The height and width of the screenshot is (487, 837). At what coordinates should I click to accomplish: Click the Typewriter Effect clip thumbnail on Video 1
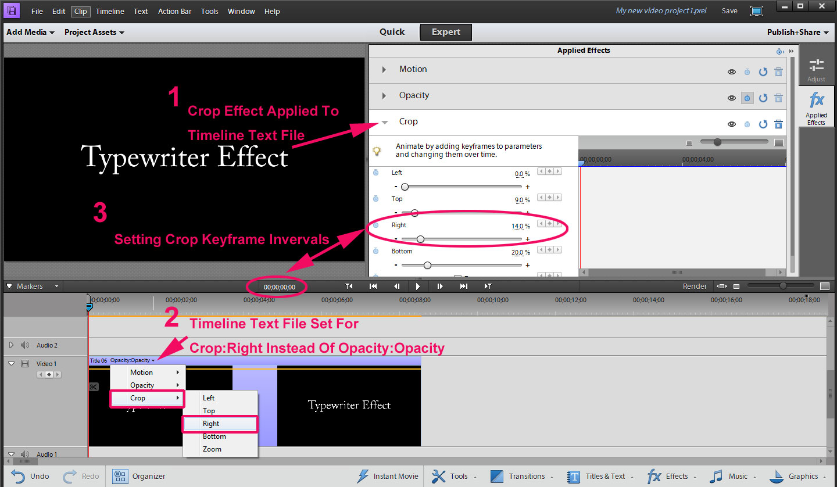(x=349, y=406)
